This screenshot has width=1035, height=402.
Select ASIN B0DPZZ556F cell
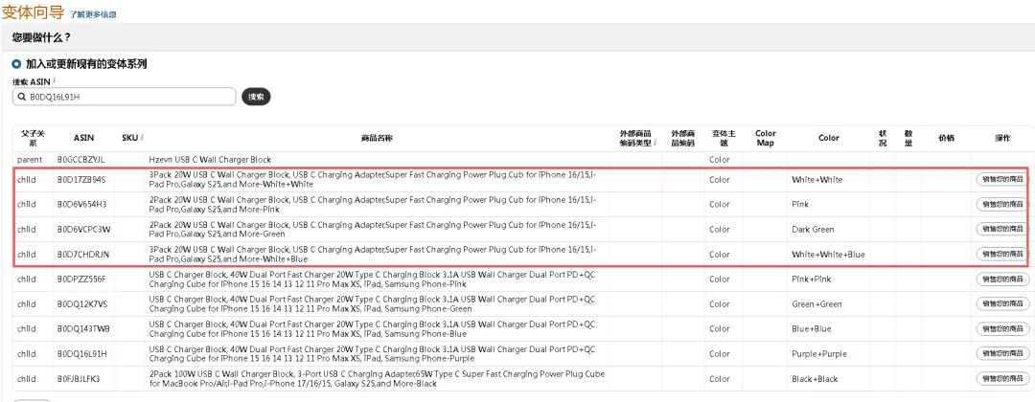pyautogui.click(x=81, y=279)
